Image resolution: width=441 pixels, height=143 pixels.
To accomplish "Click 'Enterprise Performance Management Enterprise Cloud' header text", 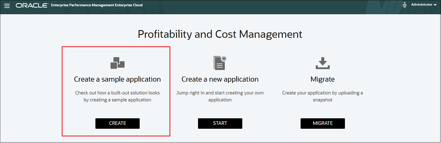I will pyautogui.click(x=97, y=5).
